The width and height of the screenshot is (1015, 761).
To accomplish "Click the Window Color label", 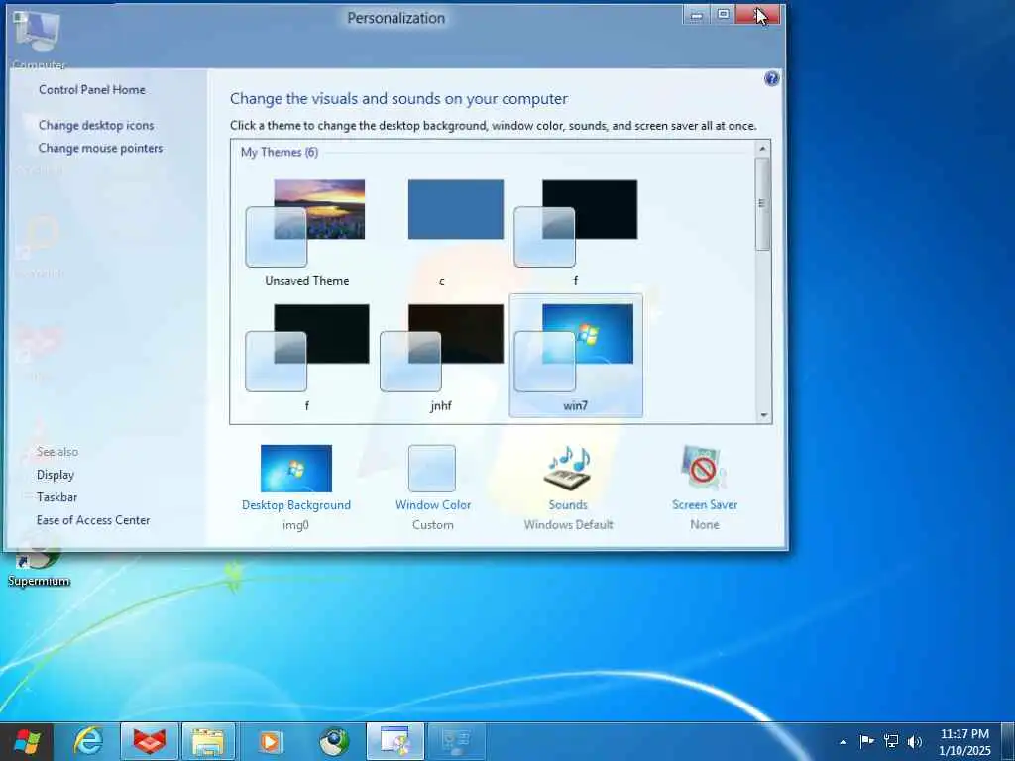I will coord(433,505).
